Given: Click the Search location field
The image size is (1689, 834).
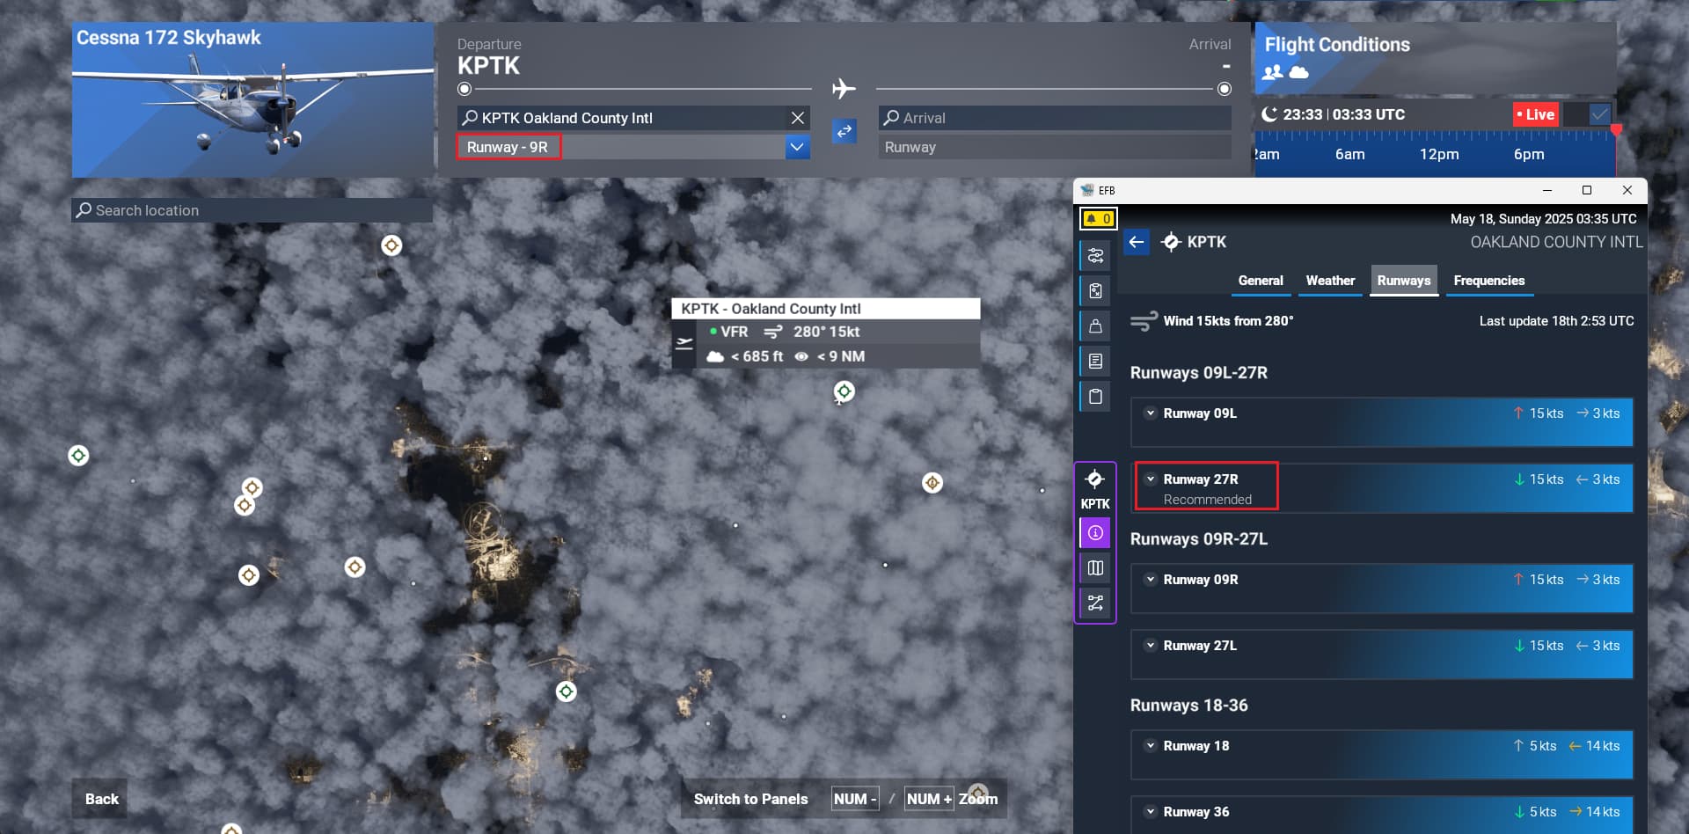Looking at the screenshot, I should click(x=252, y=210).
